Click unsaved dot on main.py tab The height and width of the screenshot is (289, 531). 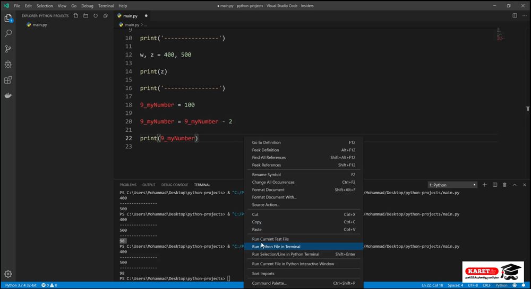click(x=146, y=16)
